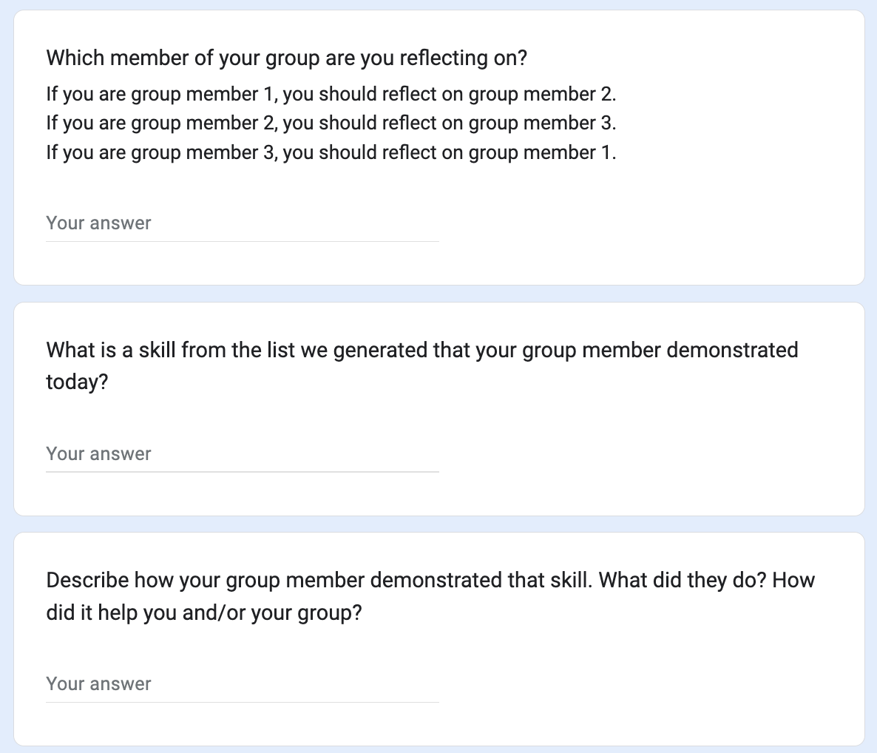Select the answer field for describing the skill

coord(242,684)
